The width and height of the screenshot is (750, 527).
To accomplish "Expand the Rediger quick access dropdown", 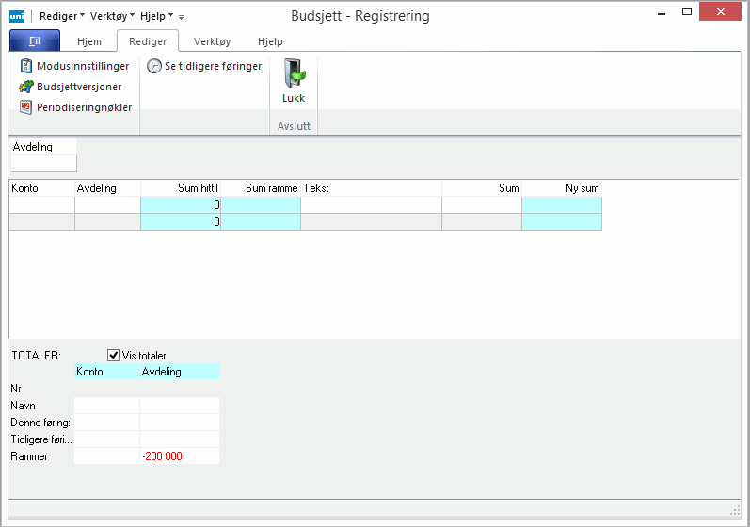I will point(62,17).
